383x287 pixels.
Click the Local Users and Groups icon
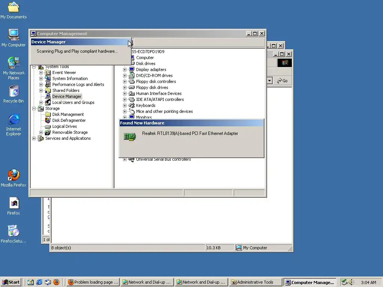point(48,102)
